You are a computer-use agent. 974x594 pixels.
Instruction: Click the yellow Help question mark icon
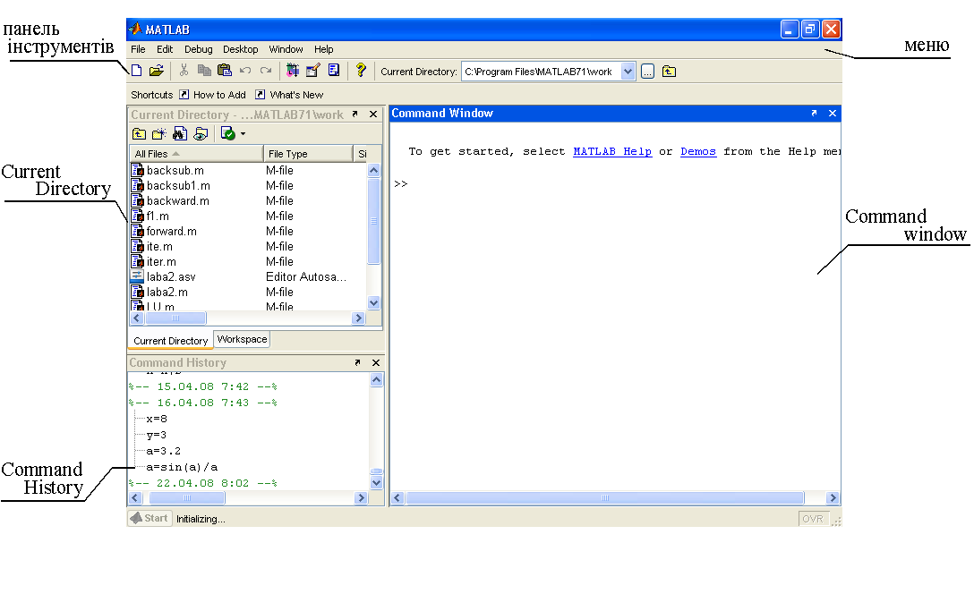click(x=361, y=70)
